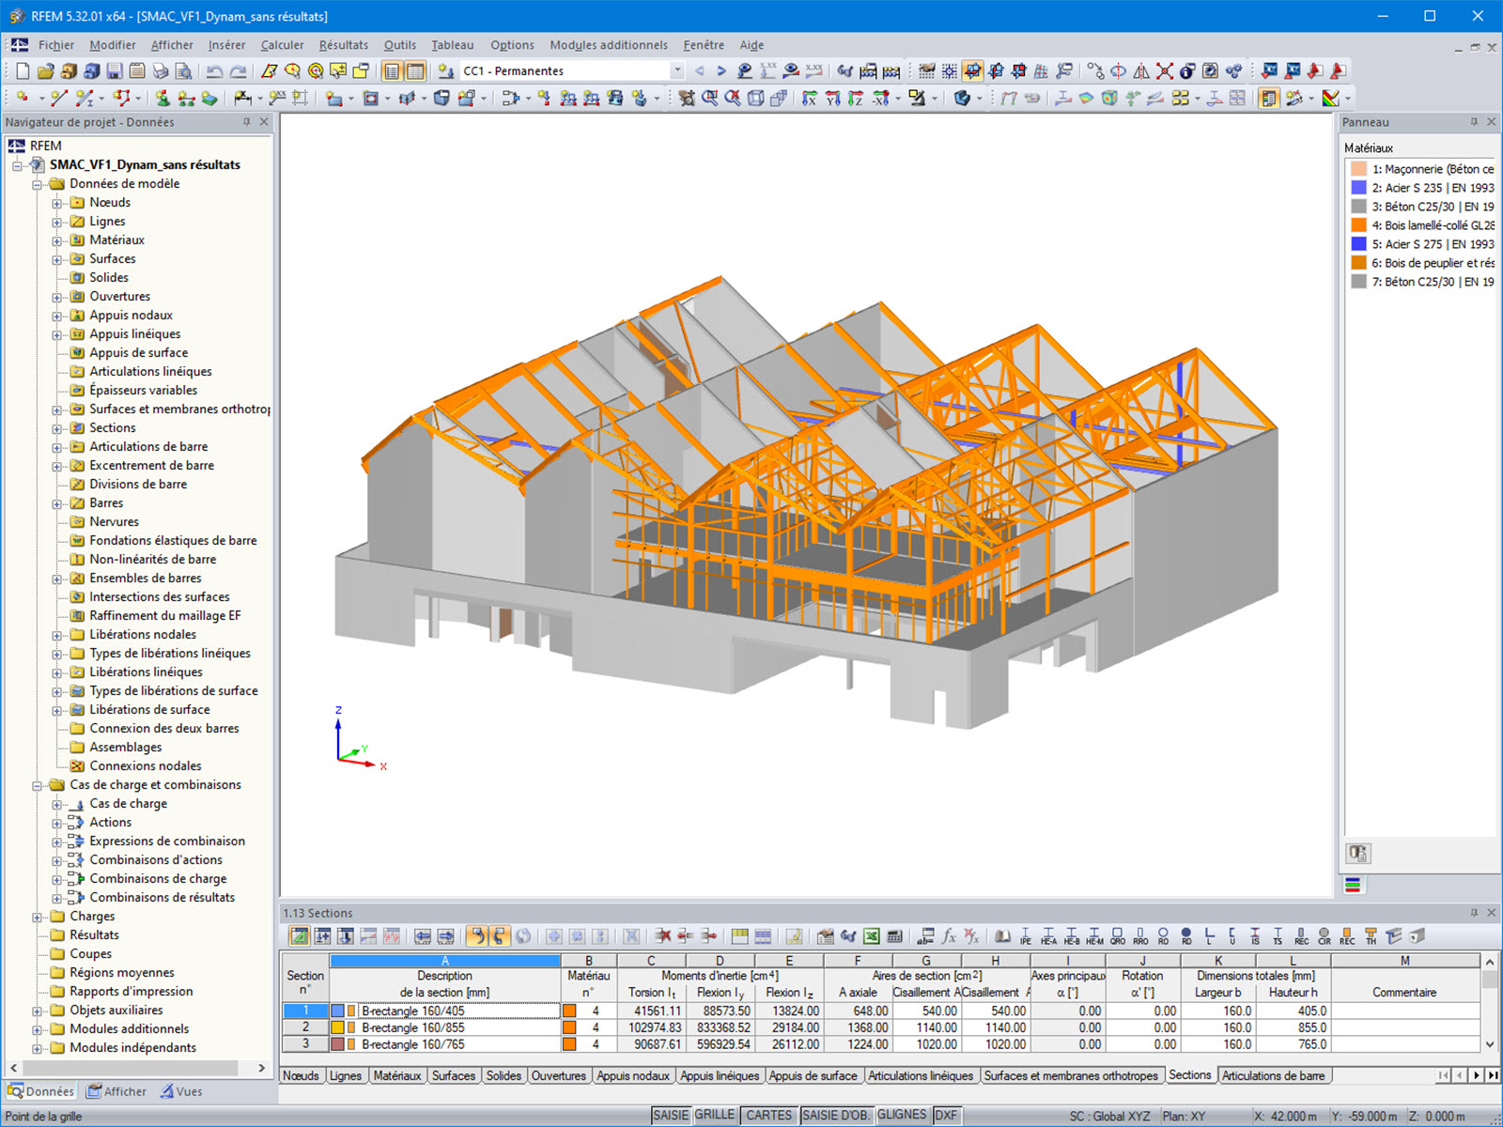The width and height of the screenshot is (1503, 1127).
Task: Toggle the project navigator display button
Action: tap(392, 71)
